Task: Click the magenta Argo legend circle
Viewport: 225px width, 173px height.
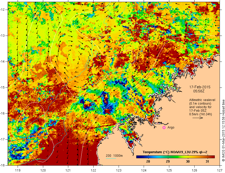Action: pyautogui.click(x=164, y=128)
